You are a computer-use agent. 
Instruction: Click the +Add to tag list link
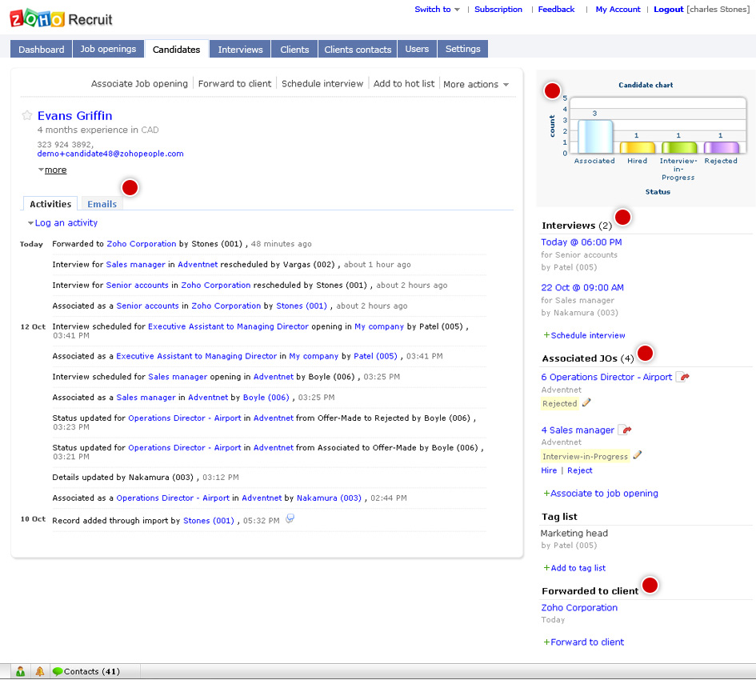click(574, 568)
